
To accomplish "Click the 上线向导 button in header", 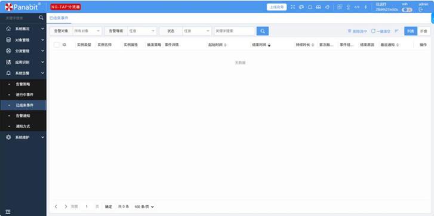I will [x=276, y=7].
